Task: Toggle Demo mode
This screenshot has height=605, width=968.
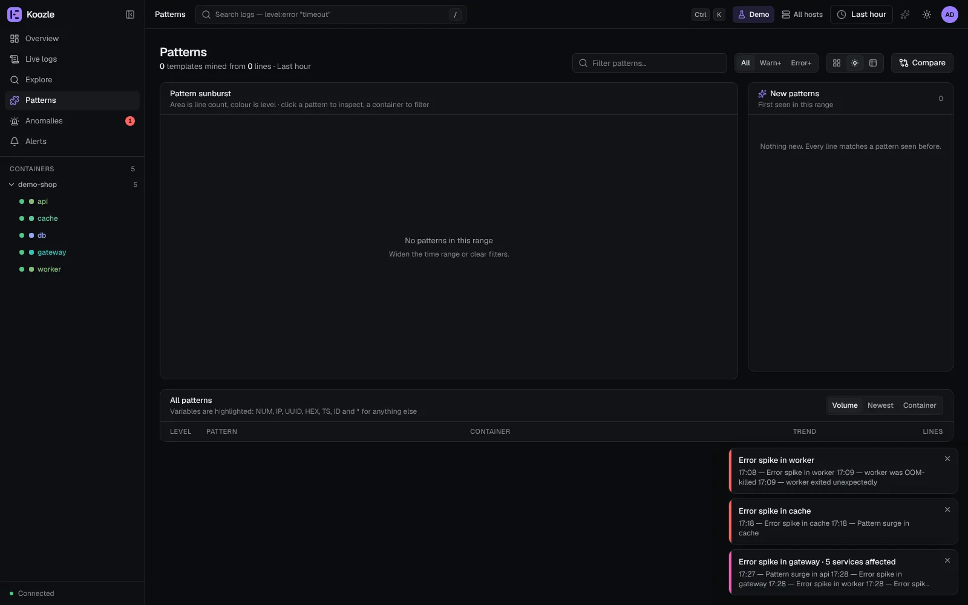Action: coord(753,15)
